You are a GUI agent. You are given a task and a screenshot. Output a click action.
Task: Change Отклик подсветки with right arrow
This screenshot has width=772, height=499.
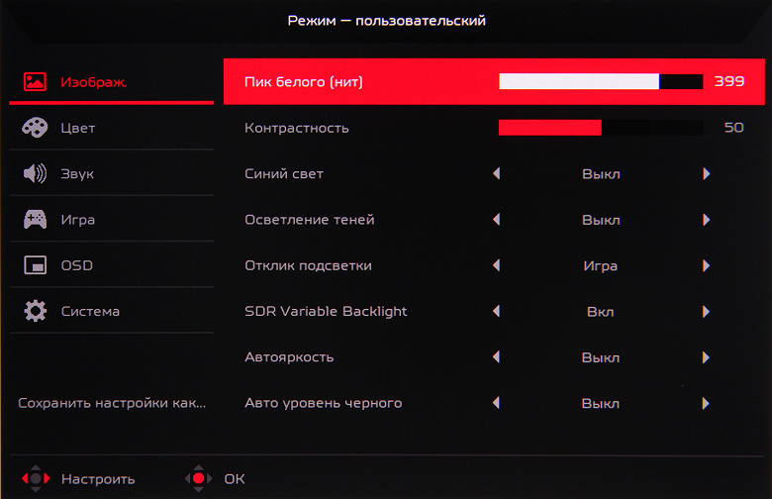tap(707, 265)
